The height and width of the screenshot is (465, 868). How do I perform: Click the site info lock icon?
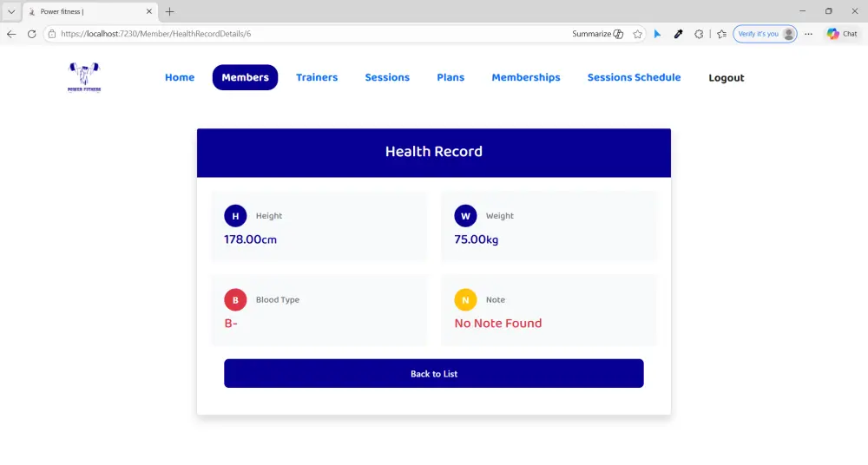(52, 34)
